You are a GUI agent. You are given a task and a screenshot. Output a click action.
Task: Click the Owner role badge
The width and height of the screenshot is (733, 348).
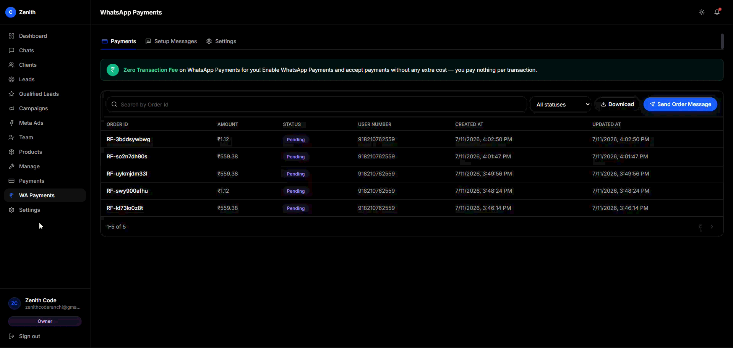(45, 321)
